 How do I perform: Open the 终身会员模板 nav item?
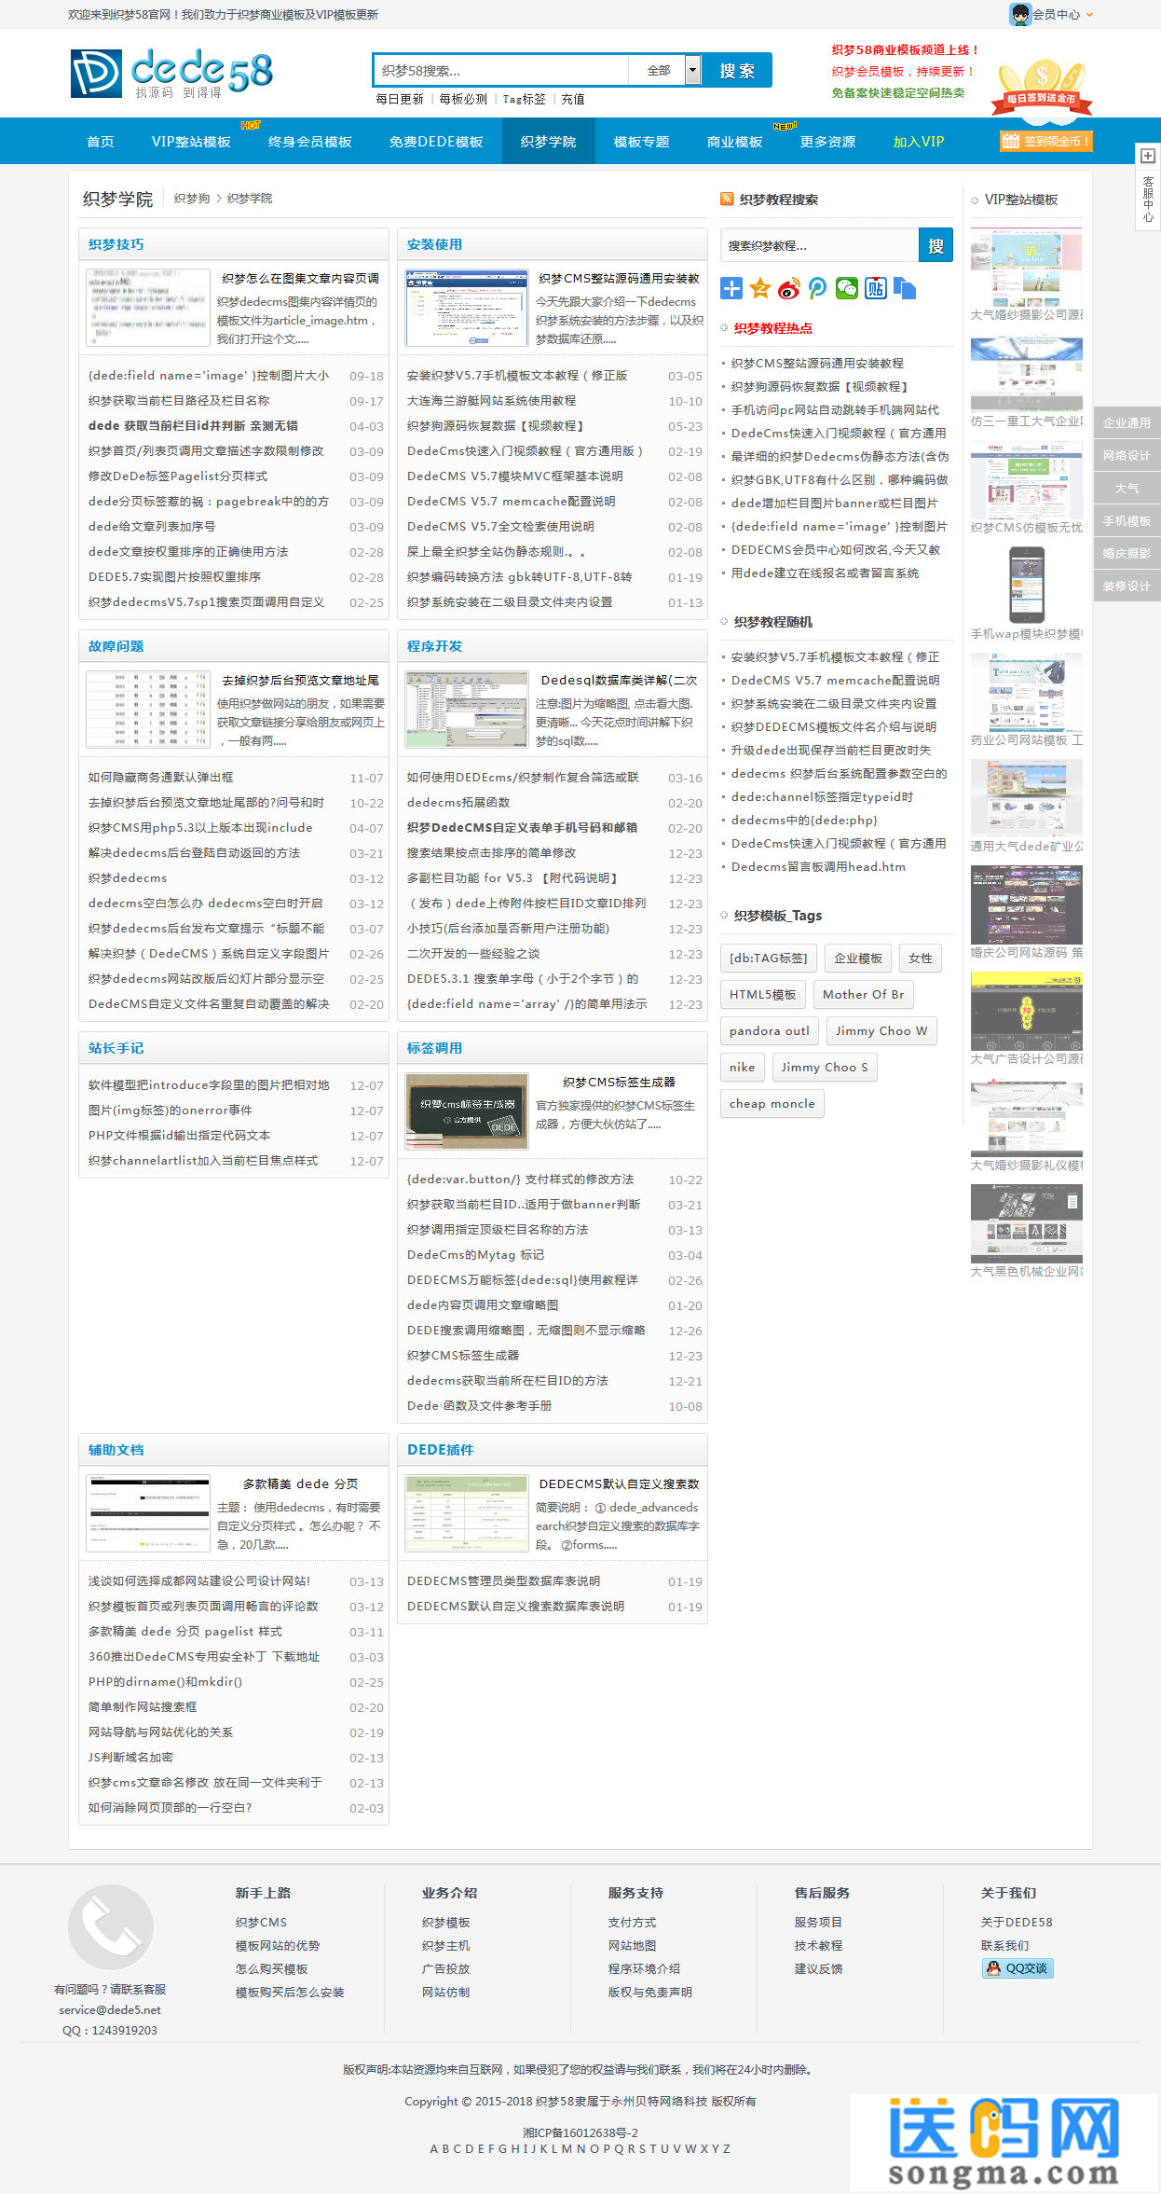point(310,142)
